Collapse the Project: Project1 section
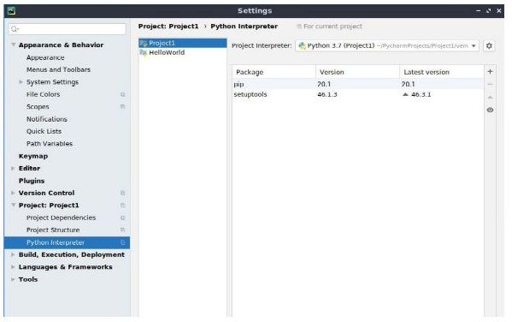The width and height of the screenshot is (512, 322). 14,206
